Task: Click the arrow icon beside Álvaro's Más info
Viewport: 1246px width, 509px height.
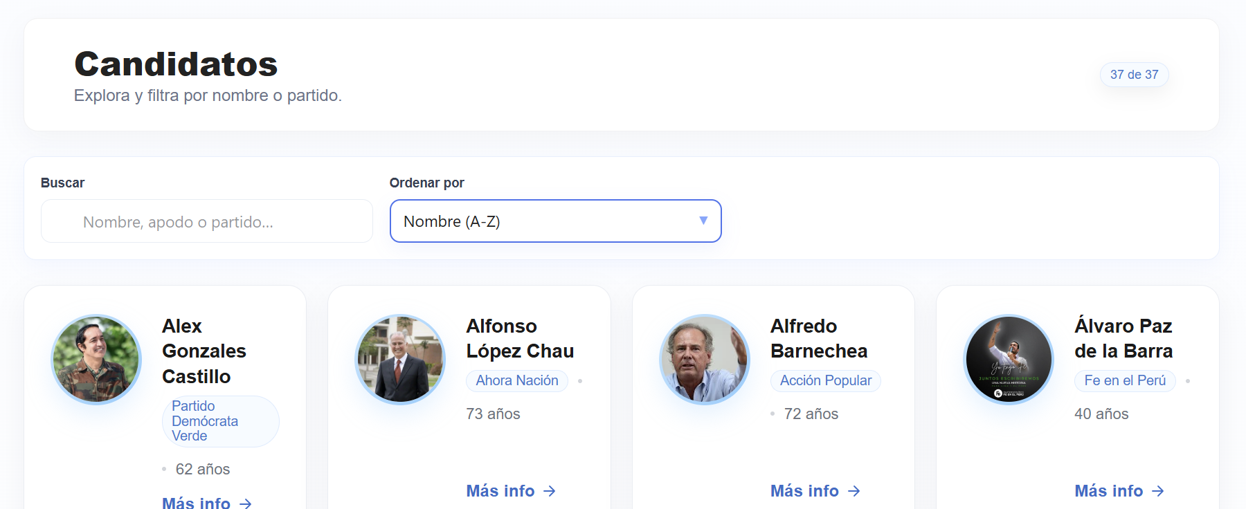Action: (x=1158, y=491)
